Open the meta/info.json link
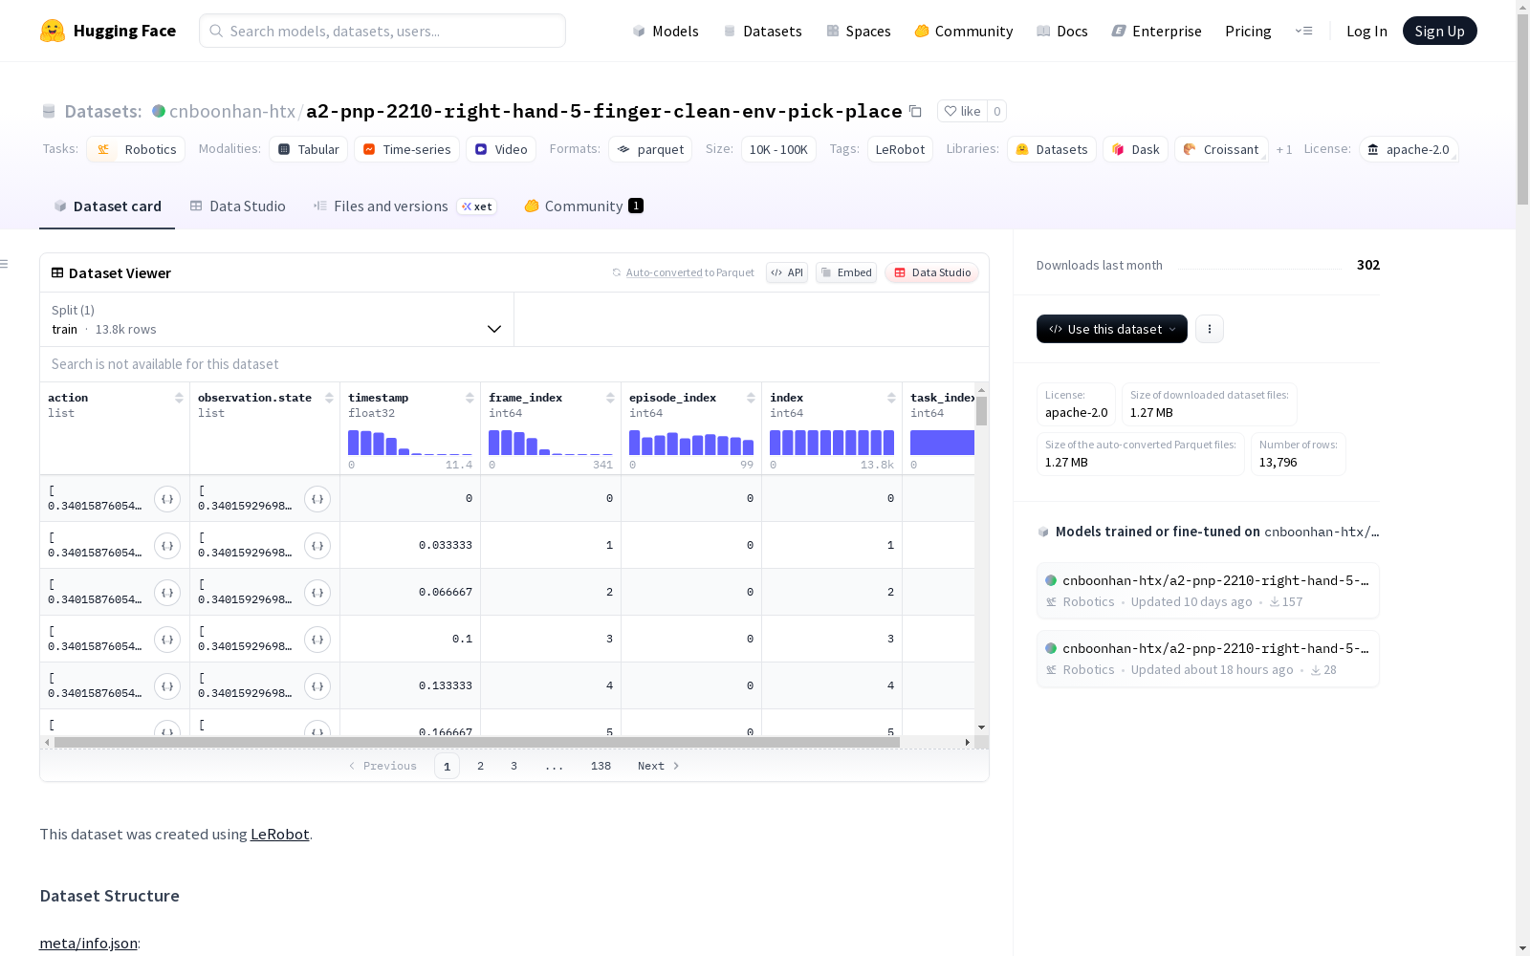Image resolution: width=1530 pixels, height=956 pixels. (x=89, y=943)
